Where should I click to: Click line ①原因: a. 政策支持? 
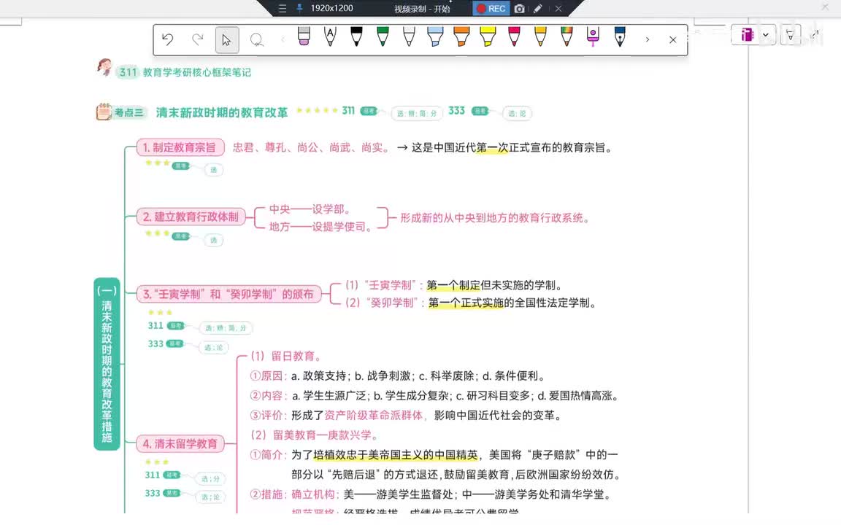tap(398, 376)
